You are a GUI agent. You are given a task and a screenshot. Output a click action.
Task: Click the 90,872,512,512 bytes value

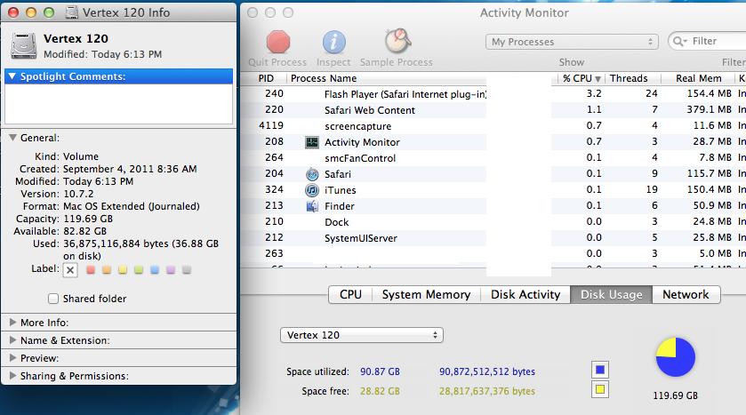[x=487, y=371]
